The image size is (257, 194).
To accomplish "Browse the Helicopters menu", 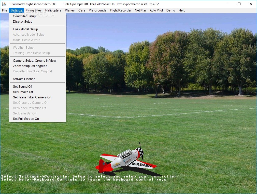I will [53, 10].
